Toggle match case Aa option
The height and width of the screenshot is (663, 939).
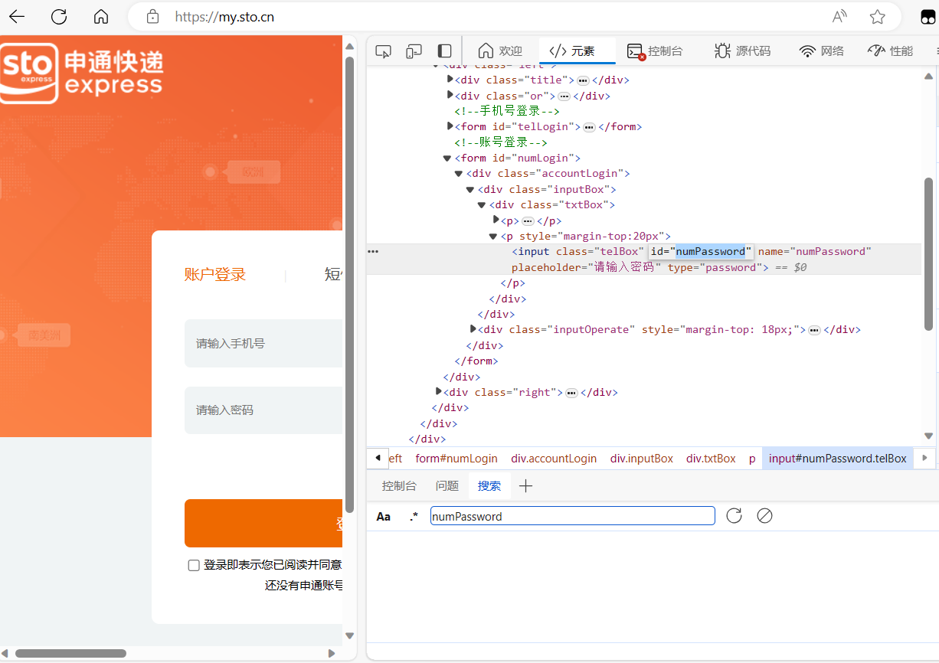tap(384, 516)
